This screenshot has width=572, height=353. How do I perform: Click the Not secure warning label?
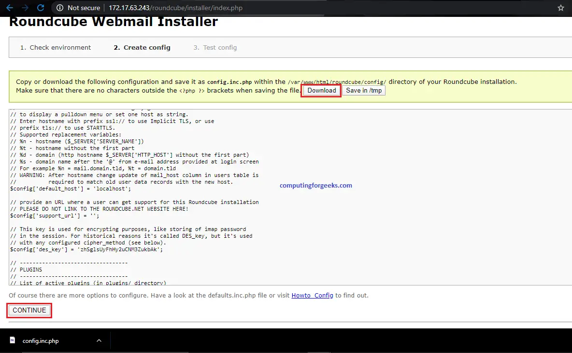coord(83,8)
